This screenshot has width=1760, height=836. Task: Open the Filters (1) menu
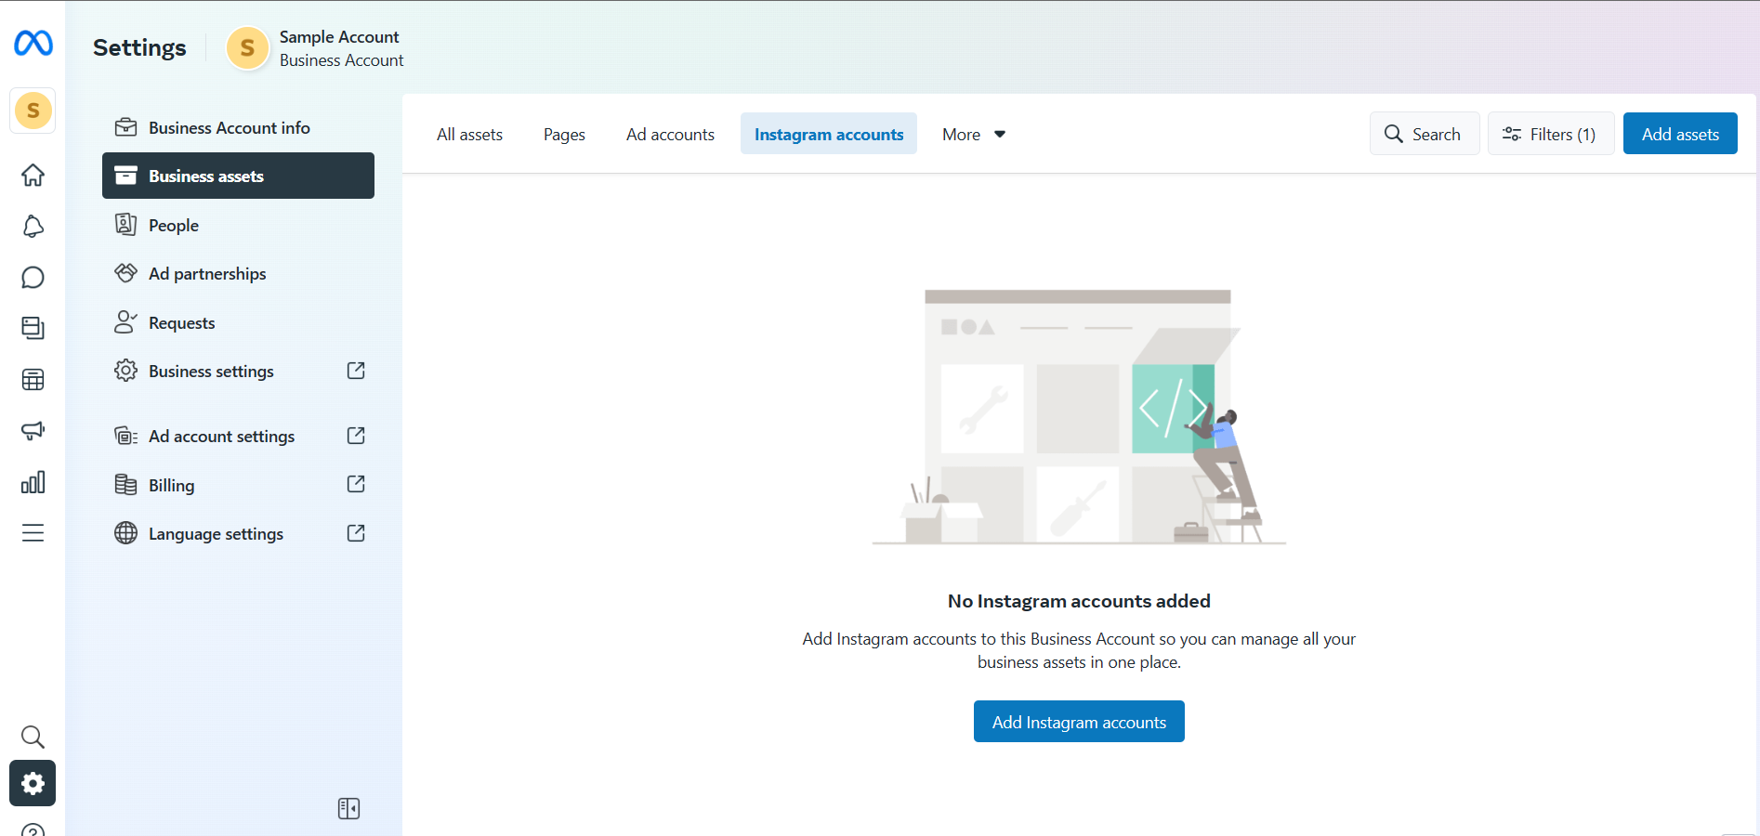click(x=1550, y=134)
